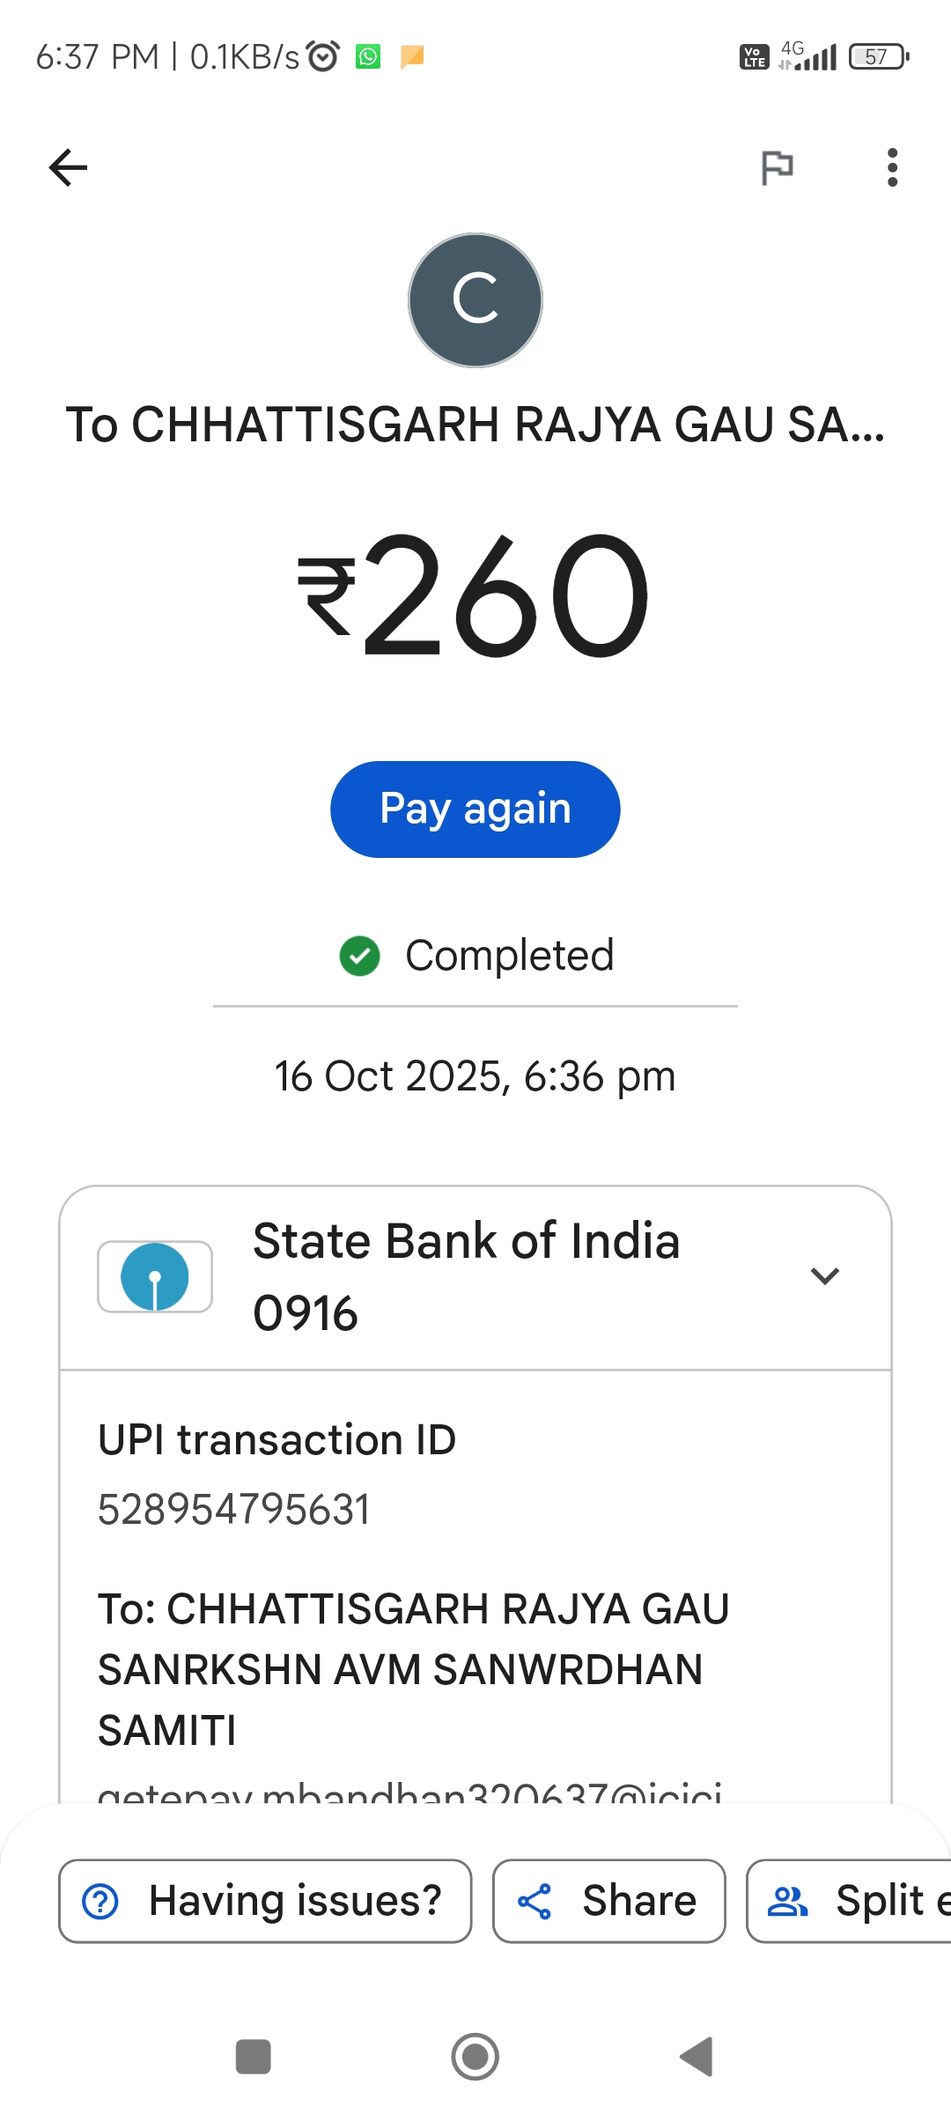Tap the back arrow icon
Viewport: 951px width, 2114px height.
coord(68,167)
